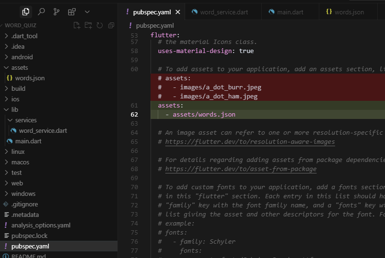Open main.dart in the file tree
Viewport: 385px width, 258px height.
click(x=59, y=141)
